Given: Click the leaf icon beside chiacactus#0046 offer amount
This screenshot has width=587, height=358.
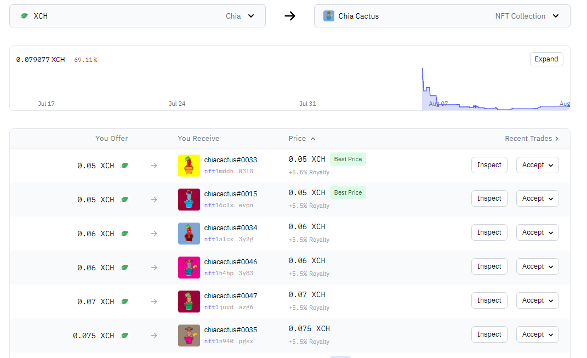Looking at the screenshot, I should [124, 268].
